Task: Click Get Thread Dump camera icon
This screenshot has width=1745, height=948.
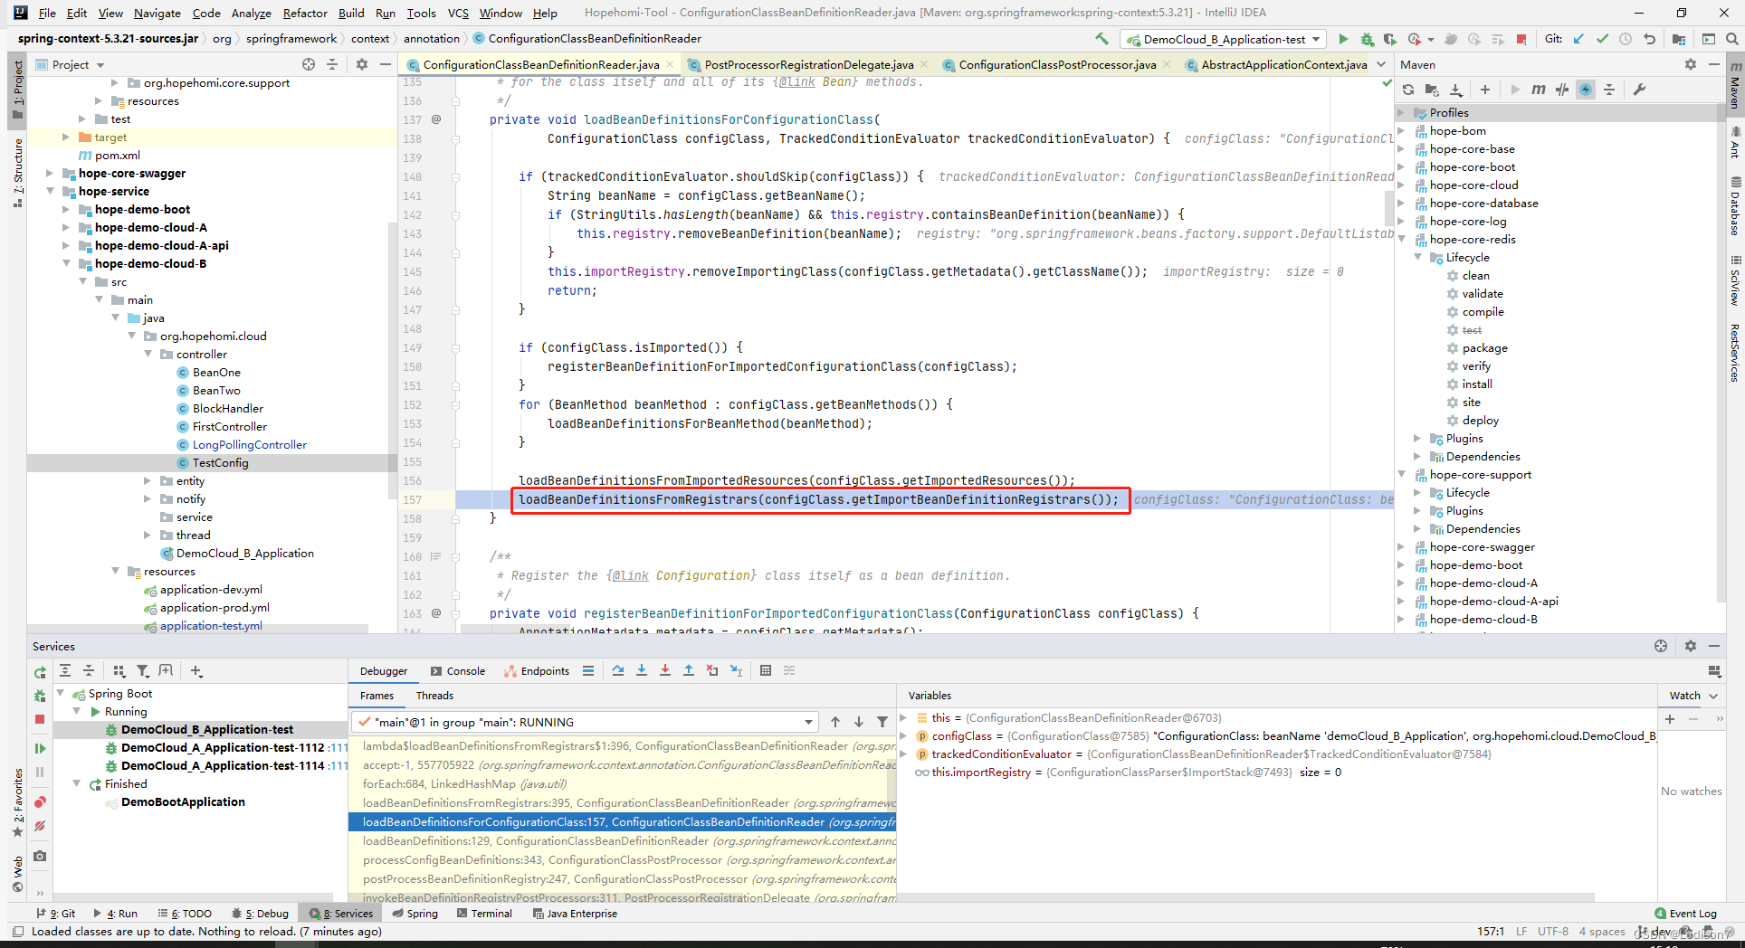Action: click(x=40, y=856)
